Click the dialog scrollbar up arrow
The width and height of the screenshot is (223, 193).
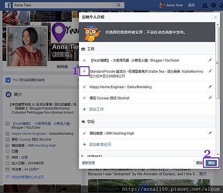pos(218,25)
